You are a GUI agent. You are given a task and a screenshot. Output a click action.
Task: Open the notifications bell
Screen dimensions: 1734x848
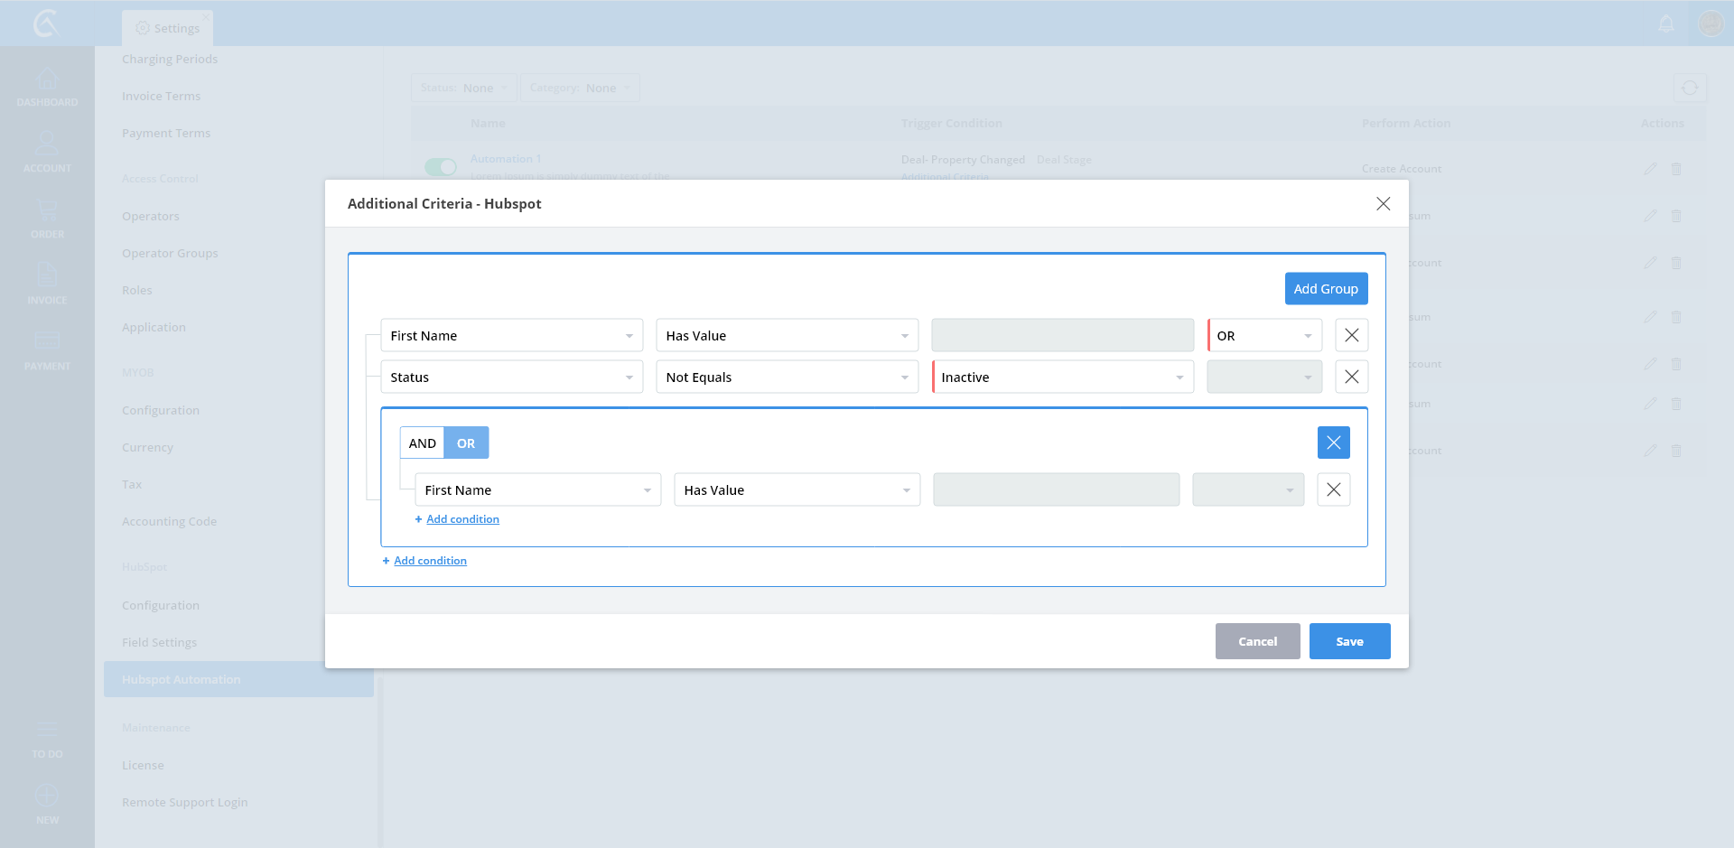pos(1666,23)
